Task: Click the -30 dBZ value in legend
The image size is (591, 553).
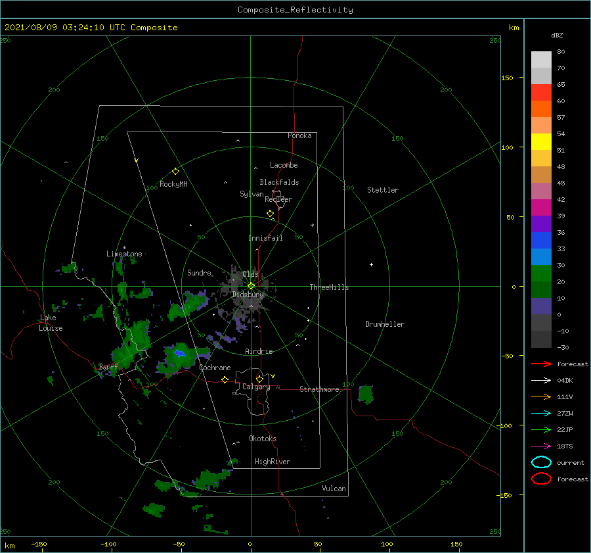Action: 563,348
